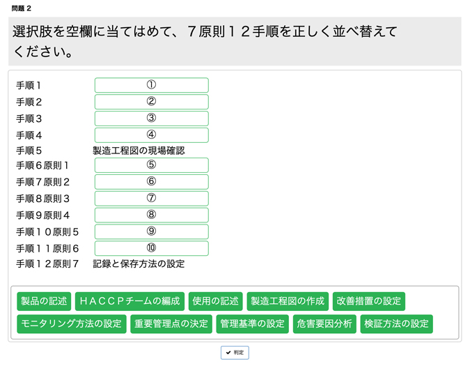Click blank ① next to 手順１
Image resolution: width=470 pixels, height=366 pixels.
point(151,85)
